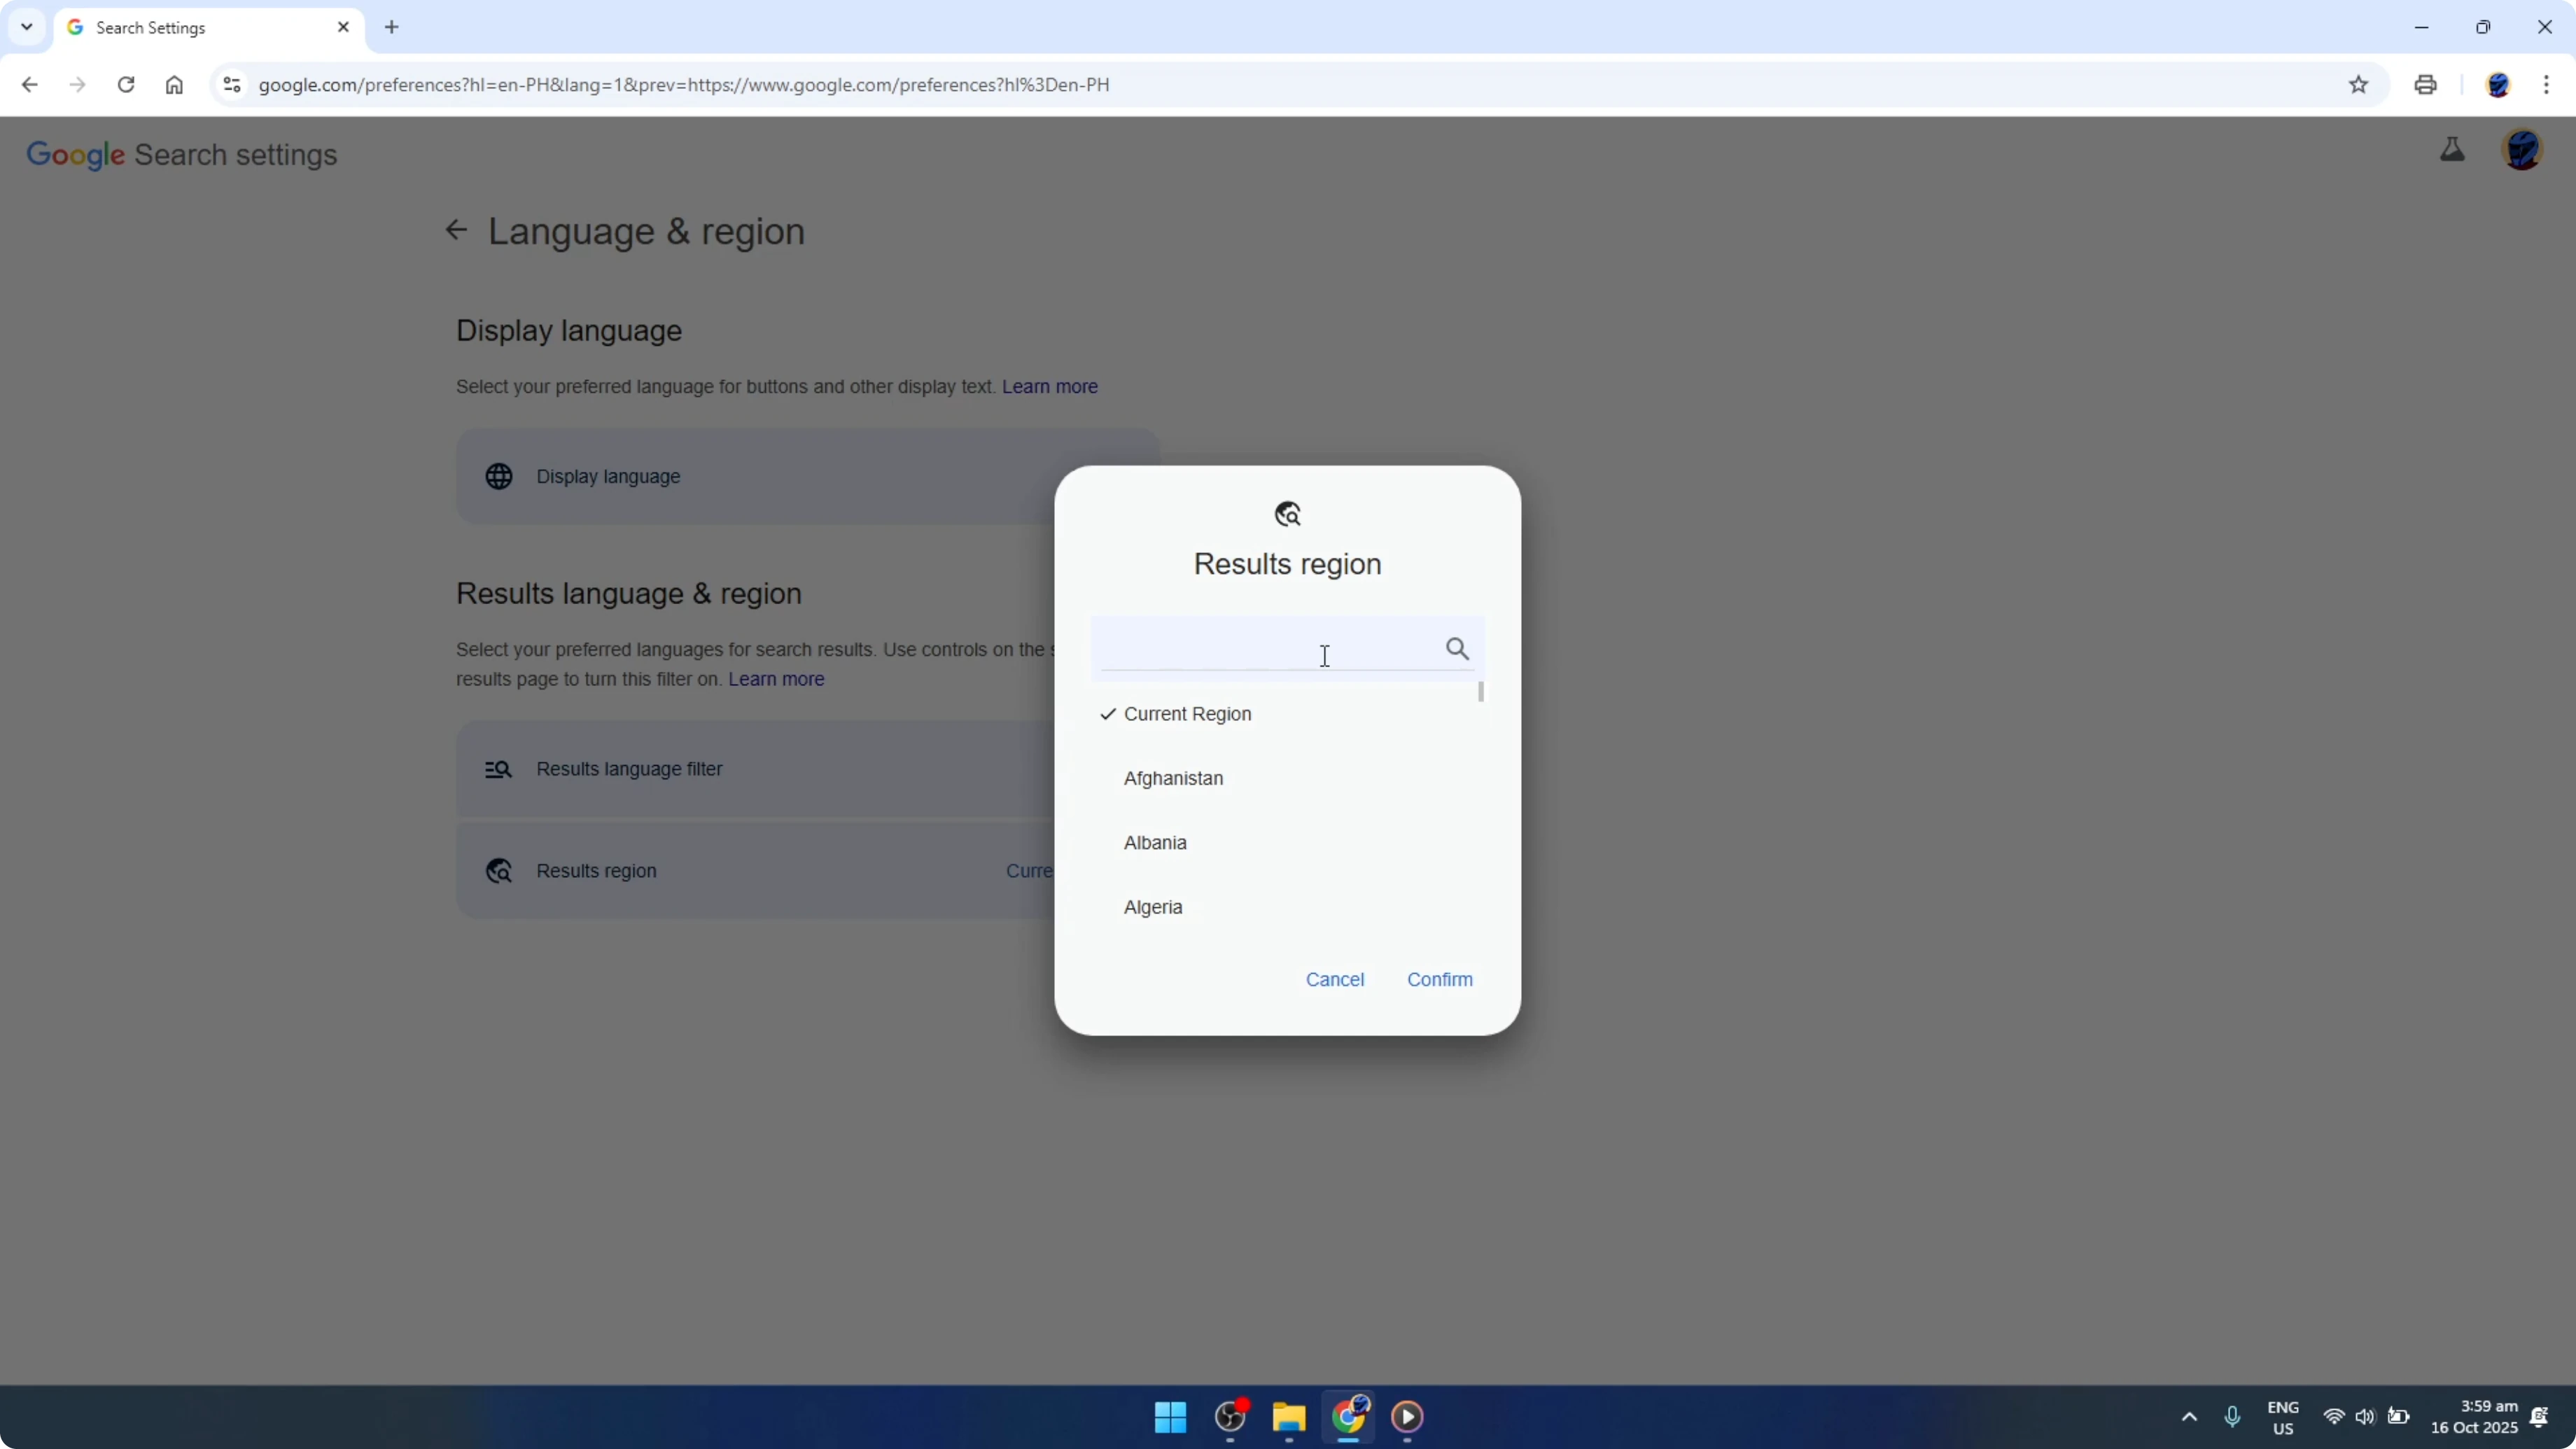2576x1449 pixels.
Task: Expand hidden icons in the system tray
Action: coord(2189,1417)
